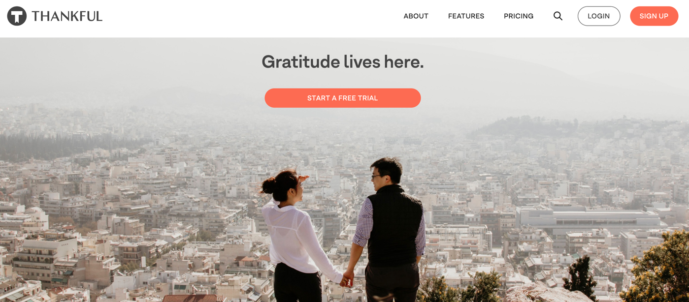Click the man in the black vest
Screen dimensions: 689x302
pos(392,231)
